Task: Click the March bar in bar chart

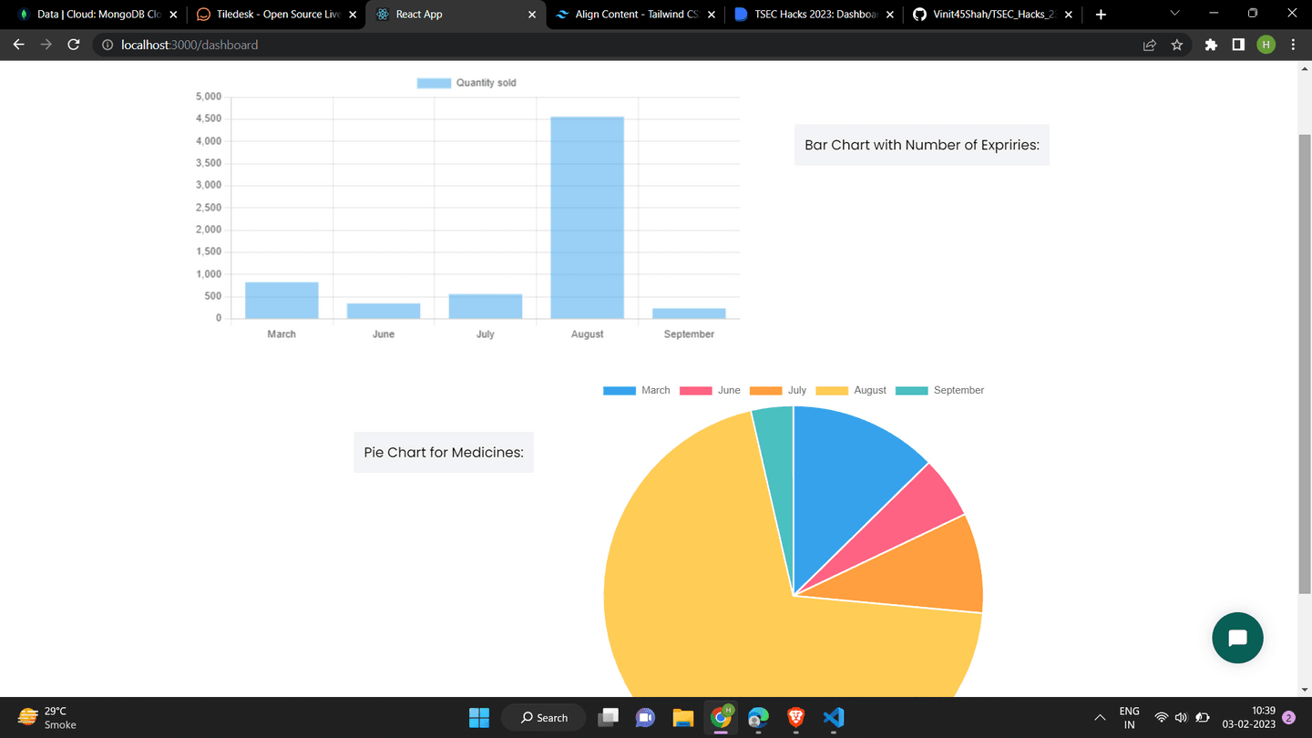Action: (x=282, y=301)
